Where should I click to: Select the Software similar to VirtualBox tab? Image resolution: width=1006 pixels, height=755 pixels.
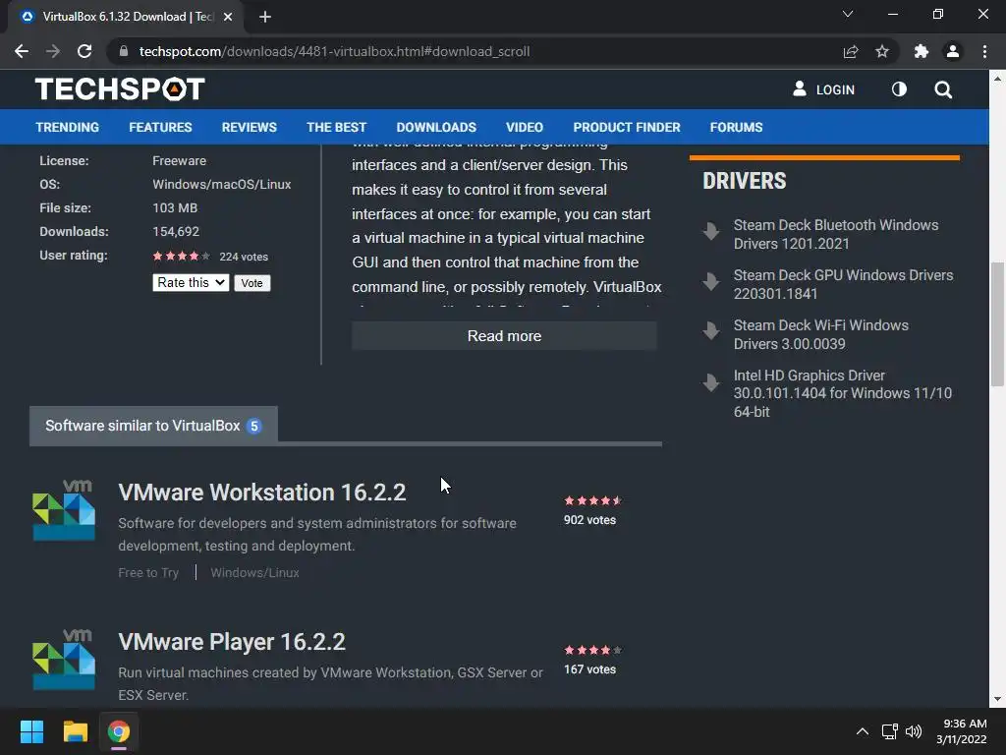pyautogui.click(x=153, y=426)
